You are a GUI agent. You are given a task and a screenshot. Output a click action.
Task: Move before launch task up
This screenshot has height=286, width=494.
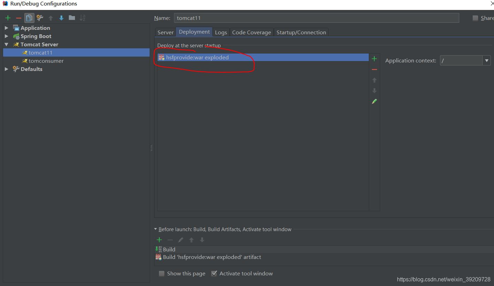pos(191,240)
